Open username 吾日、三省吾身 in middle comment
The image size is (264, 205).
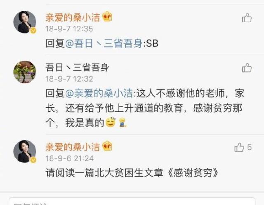[x=77, y=68]
